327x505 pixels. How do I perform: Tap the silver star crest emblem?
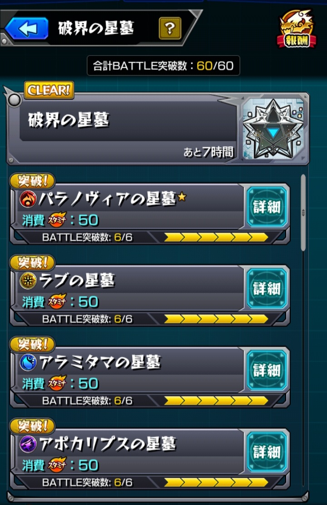[273, 129]
